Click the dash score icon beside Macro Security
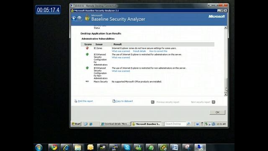 (x=87, y=81)
